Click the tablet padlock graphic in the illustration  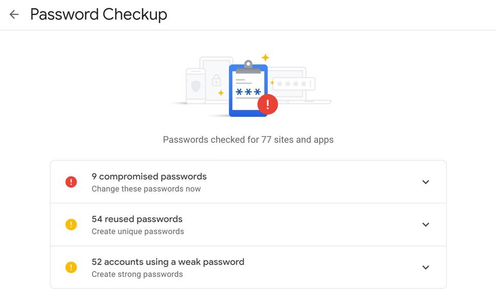pos(216,80)
